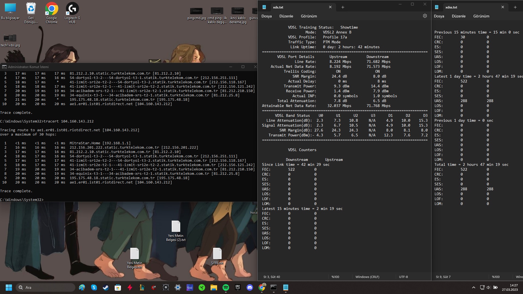The image size is (523, 294).
Task: Close the xdss.txt tab
Action: pyautogui.click(x=503, y=7)
